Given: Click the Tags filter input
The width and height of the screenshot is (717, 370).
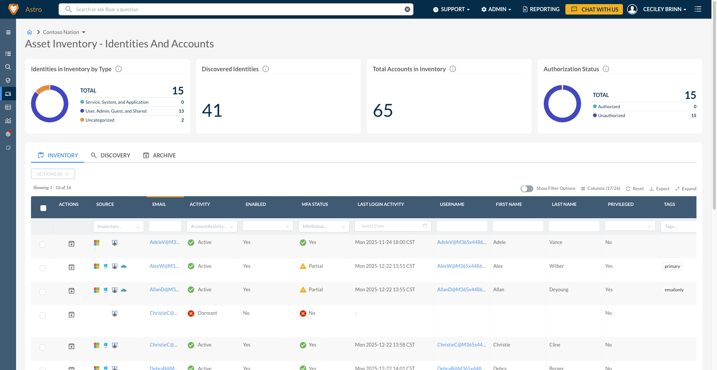Looking at the screenshot, I should (679, 226).
